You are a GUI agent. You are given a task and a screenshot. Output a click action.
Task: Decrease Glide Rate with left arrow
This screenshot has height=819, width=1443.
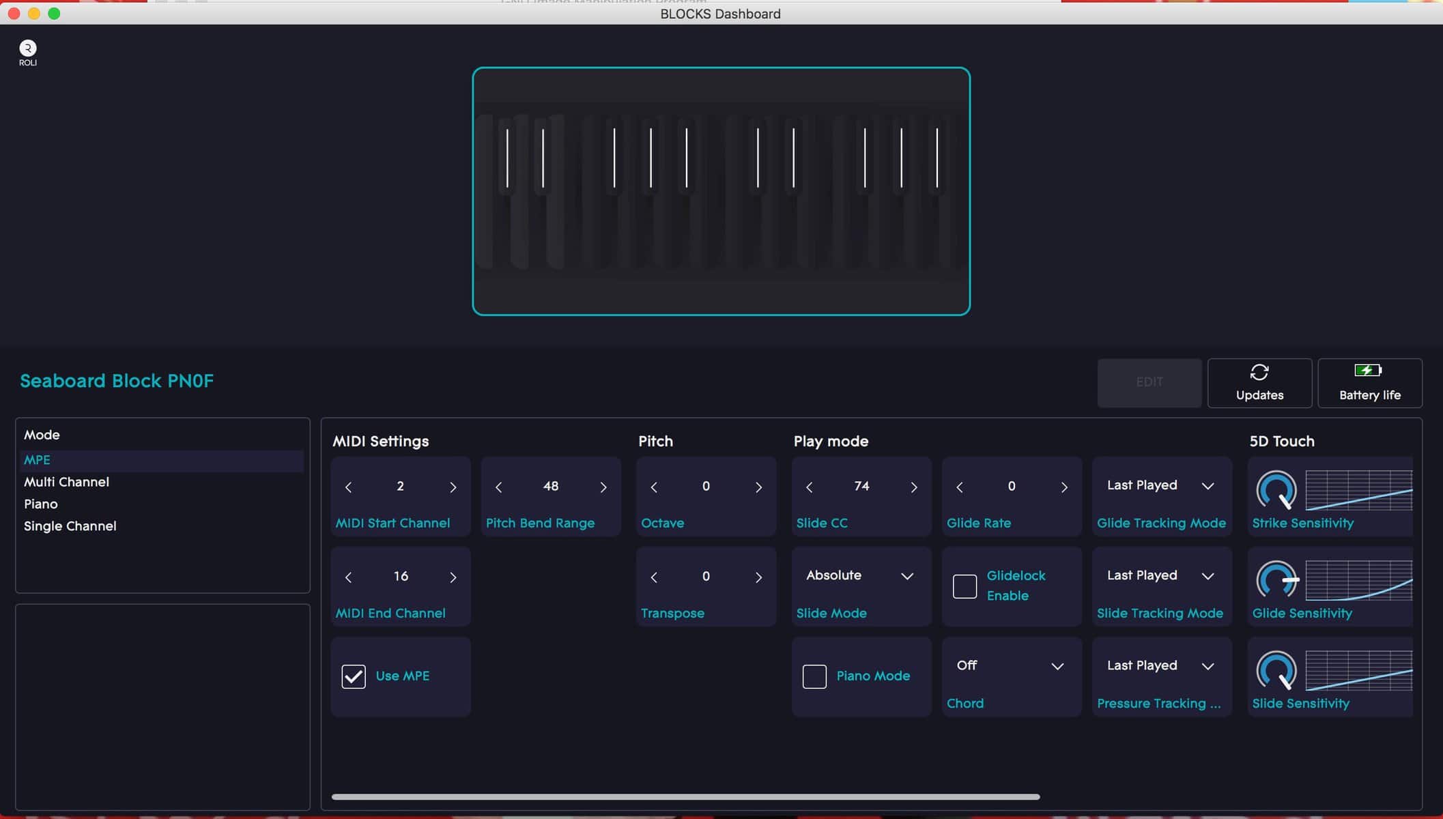pyautogui.click(x=960, y=487)
